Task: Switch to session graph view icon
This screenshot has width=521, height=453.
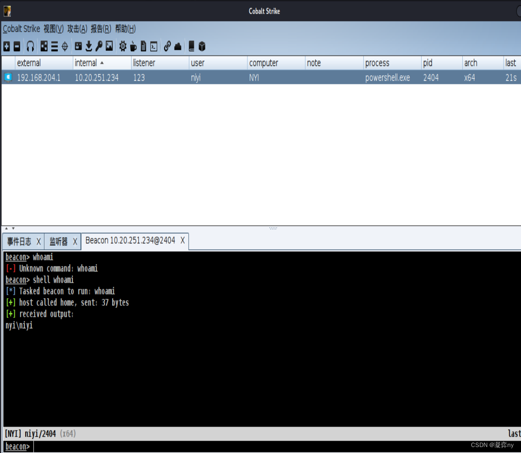Action: 44,46
